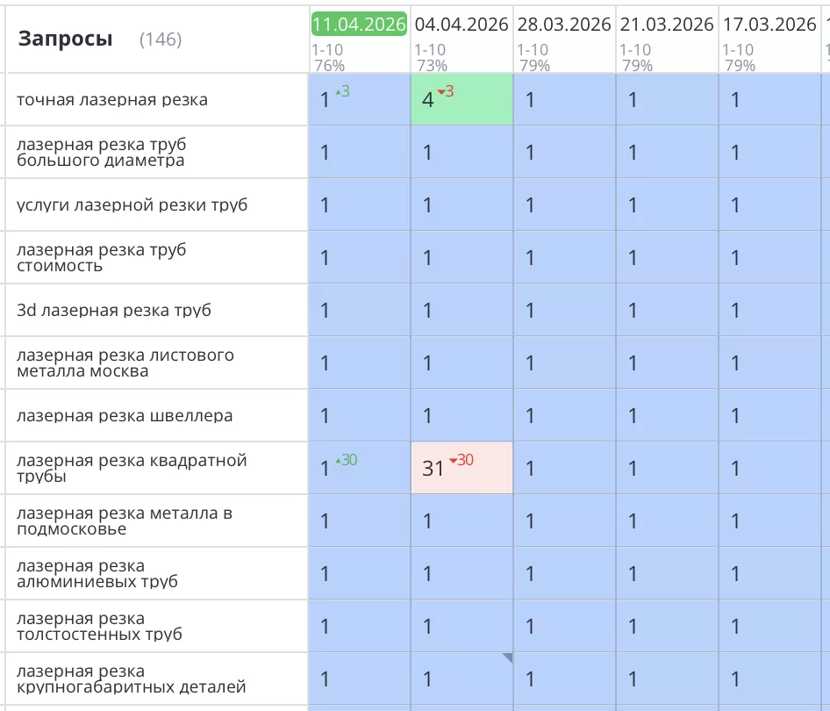Select query 3d лазерная резка труб
The width and height of the screenshot is (830, 711).
tap(114, 311)
